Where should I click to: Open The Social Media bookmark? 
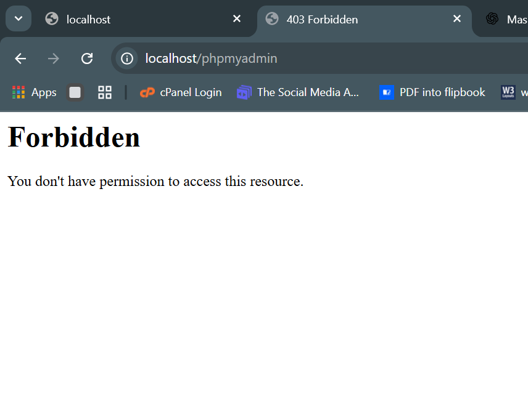point(298,92)
